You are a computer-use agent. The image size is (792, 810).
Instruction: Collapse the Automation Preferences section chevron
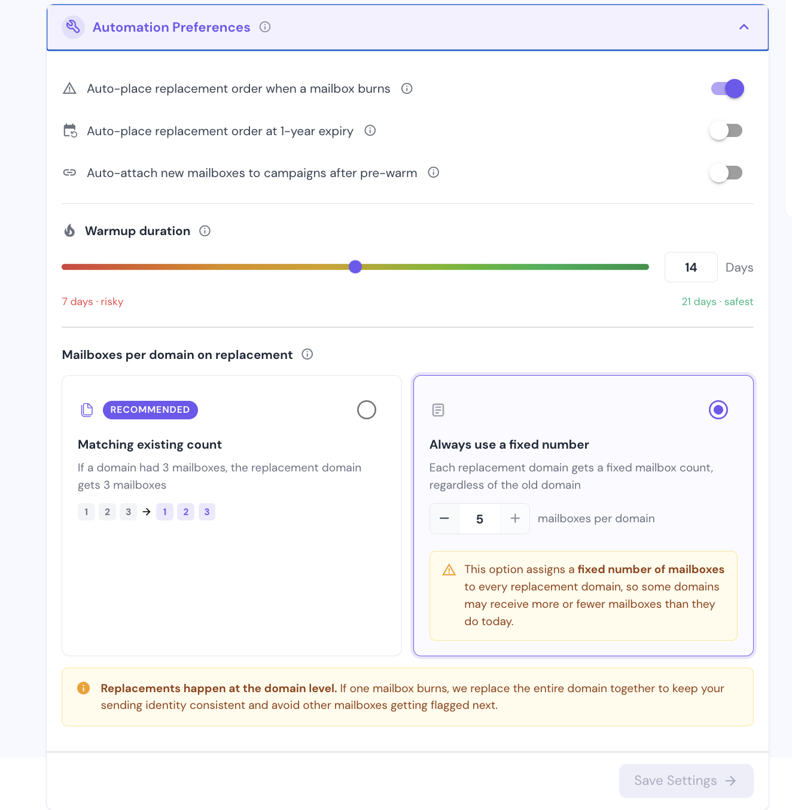[x=744, y=27]
